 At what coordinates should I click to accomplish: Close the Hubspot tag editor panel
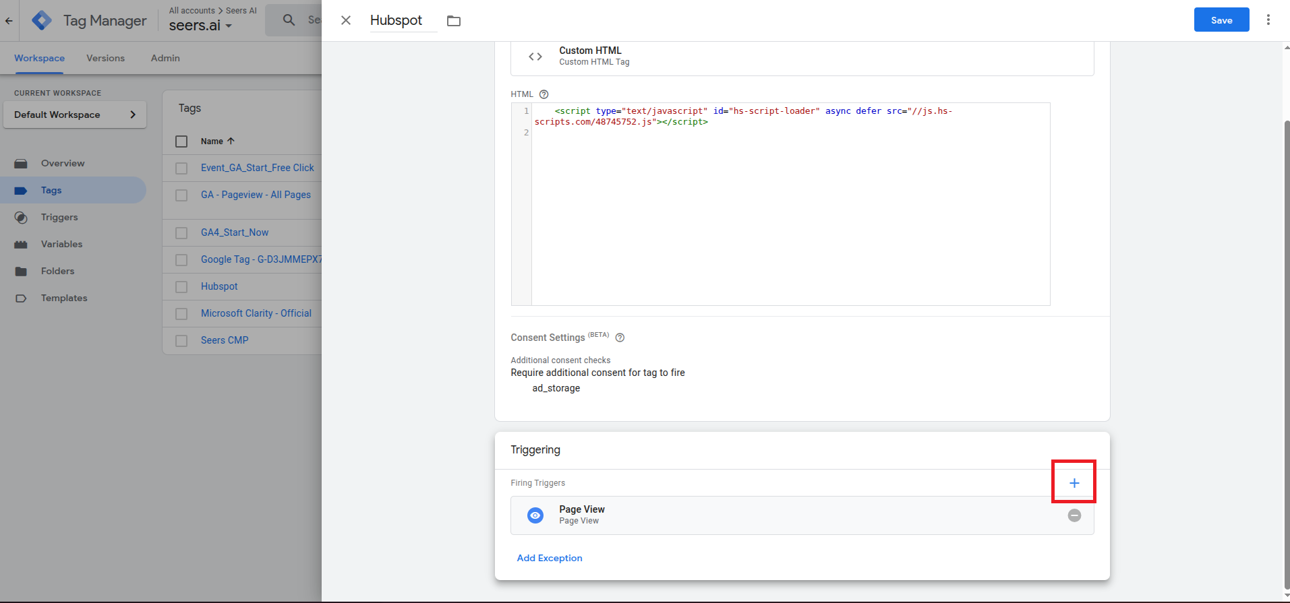[346, 20]
